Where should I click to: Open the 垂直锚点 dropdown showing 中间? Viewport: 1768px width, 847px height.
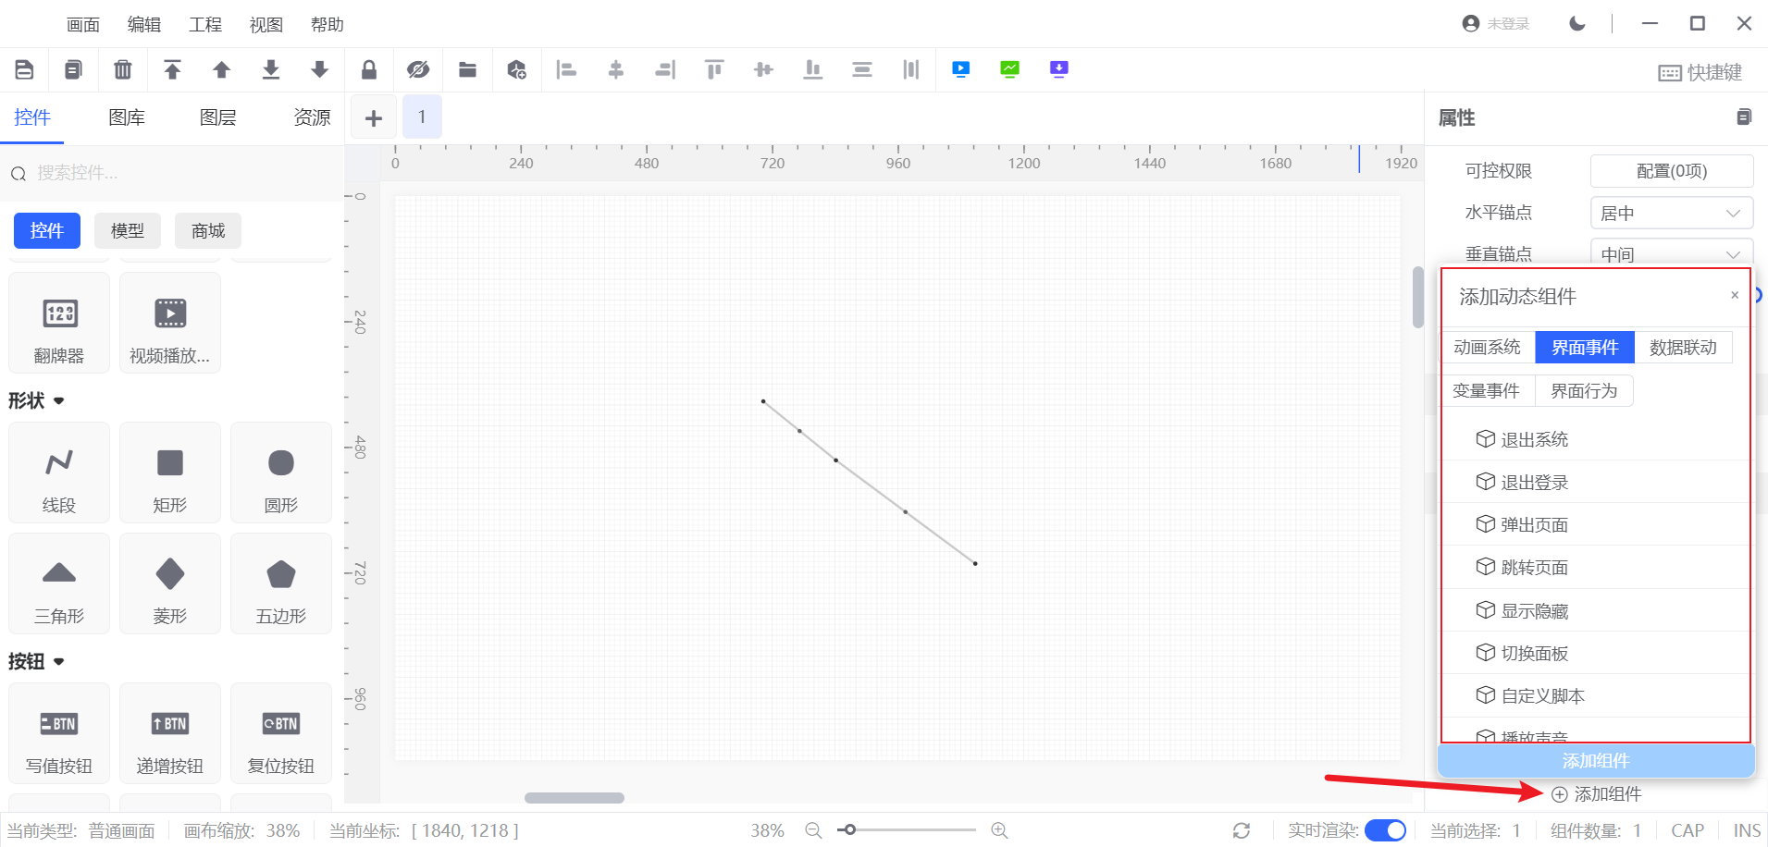(1671, 254)
